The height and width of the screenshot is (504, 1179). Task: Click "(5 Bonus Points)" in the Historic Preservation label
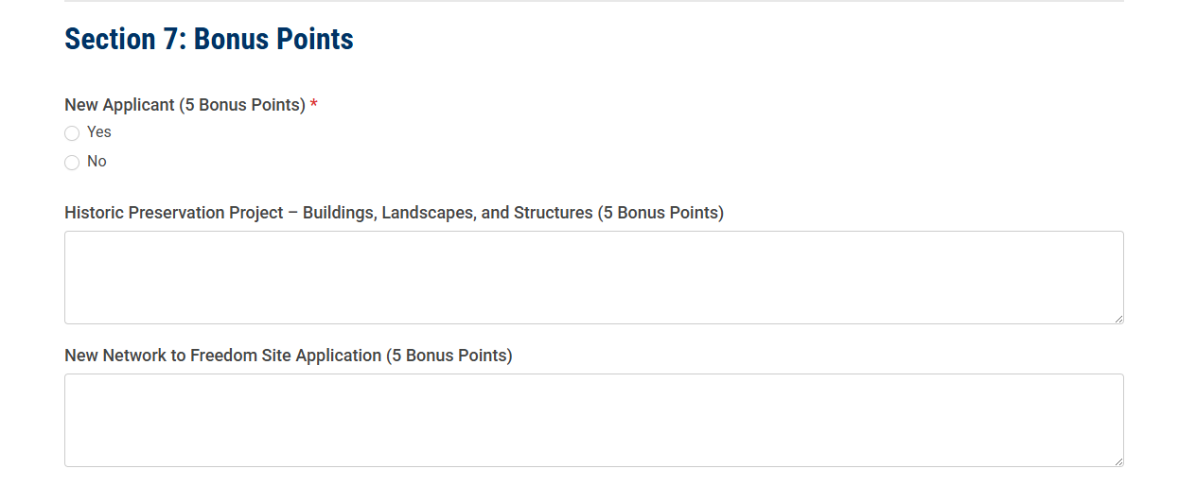click(x=660, y=213)
